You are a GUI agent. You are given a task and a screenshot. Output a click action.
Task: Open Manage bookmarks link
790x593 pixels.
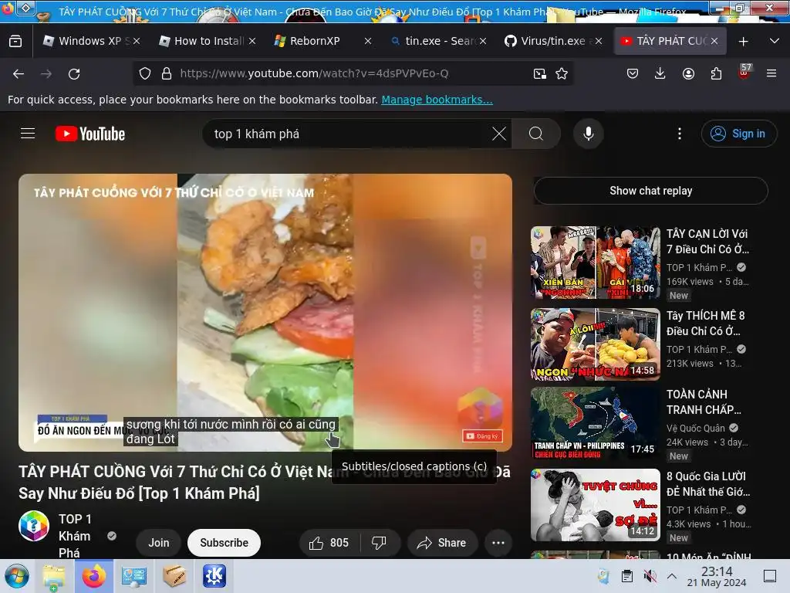[x=437, y=100]
